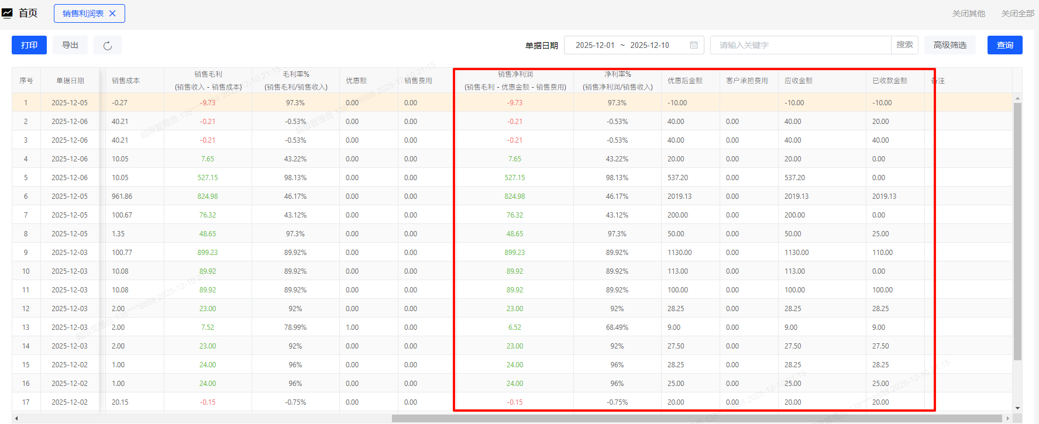Click the 查询 query button
Screen dimensions: 1039x424
coord(1004,45)
